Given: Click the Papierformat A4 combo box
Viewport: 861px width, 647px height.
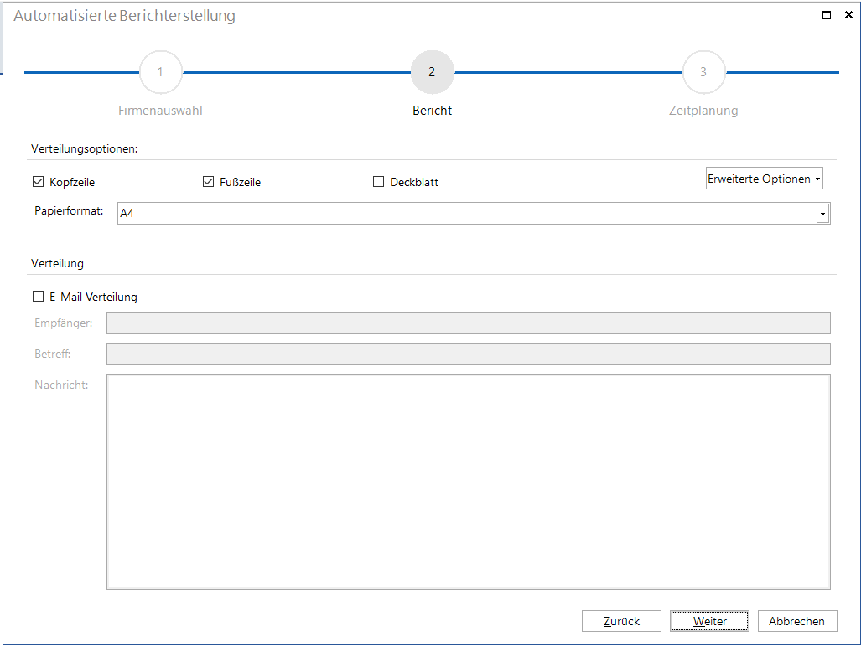Looking at the screenshot, I should (465, 214).
